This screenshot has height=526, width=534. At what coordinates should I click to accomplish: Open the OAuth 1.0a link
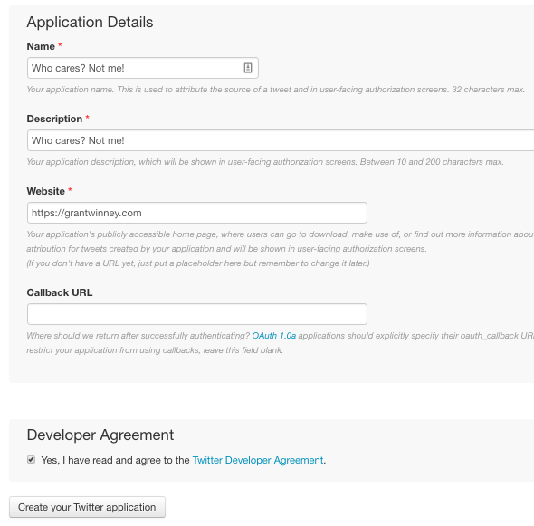[274, 336]
